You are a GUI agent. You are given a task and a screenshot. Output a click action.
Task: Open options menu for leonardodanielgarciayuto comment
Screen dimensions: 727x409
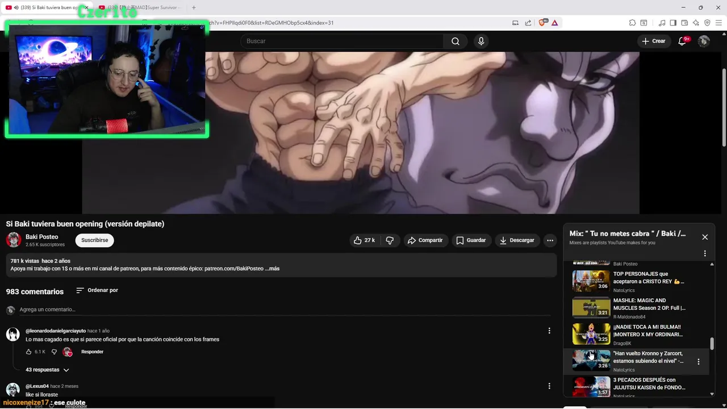tap(549, 331)
